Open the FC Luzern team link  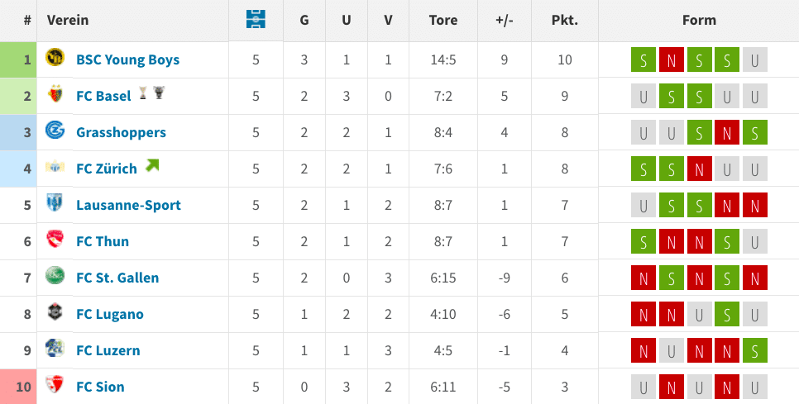click(108, 350)
